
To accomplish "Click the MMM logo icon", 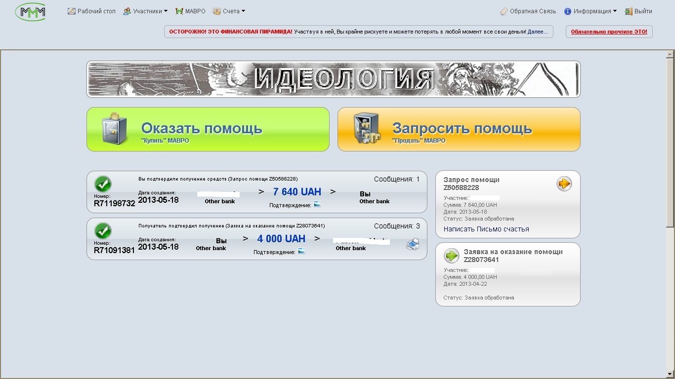I will [x=31, y=11].
